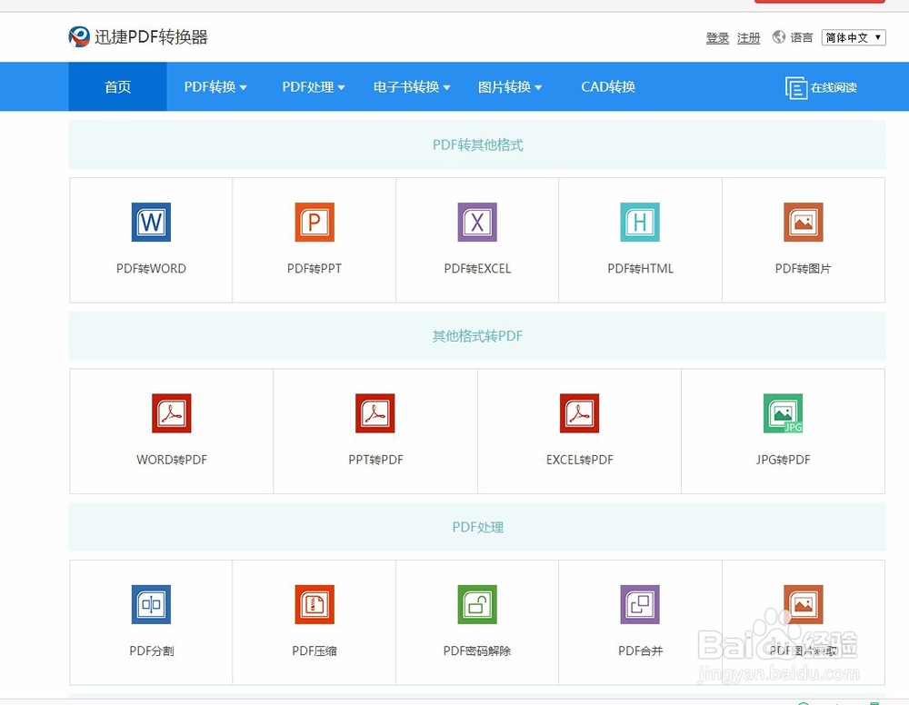Open the PDF转图片 picture icon
Viewport: 909px width, 705px height.
(803, 222)
